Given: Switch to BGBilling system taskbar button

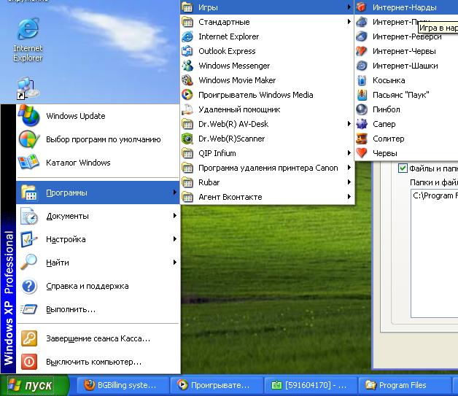Looking at the screenshot, I should click(x=123, y=385).
